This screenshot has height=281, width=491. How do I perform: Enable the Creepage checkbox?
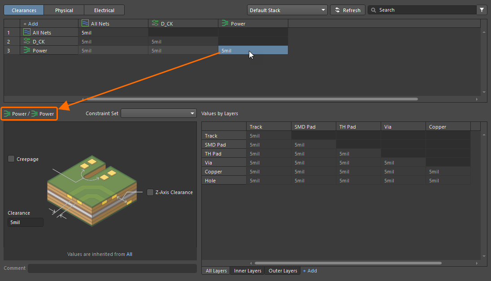click(11, 159)
